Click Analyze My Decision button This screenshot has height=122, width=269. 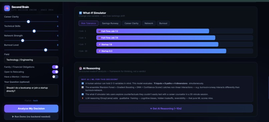point(31,109)
